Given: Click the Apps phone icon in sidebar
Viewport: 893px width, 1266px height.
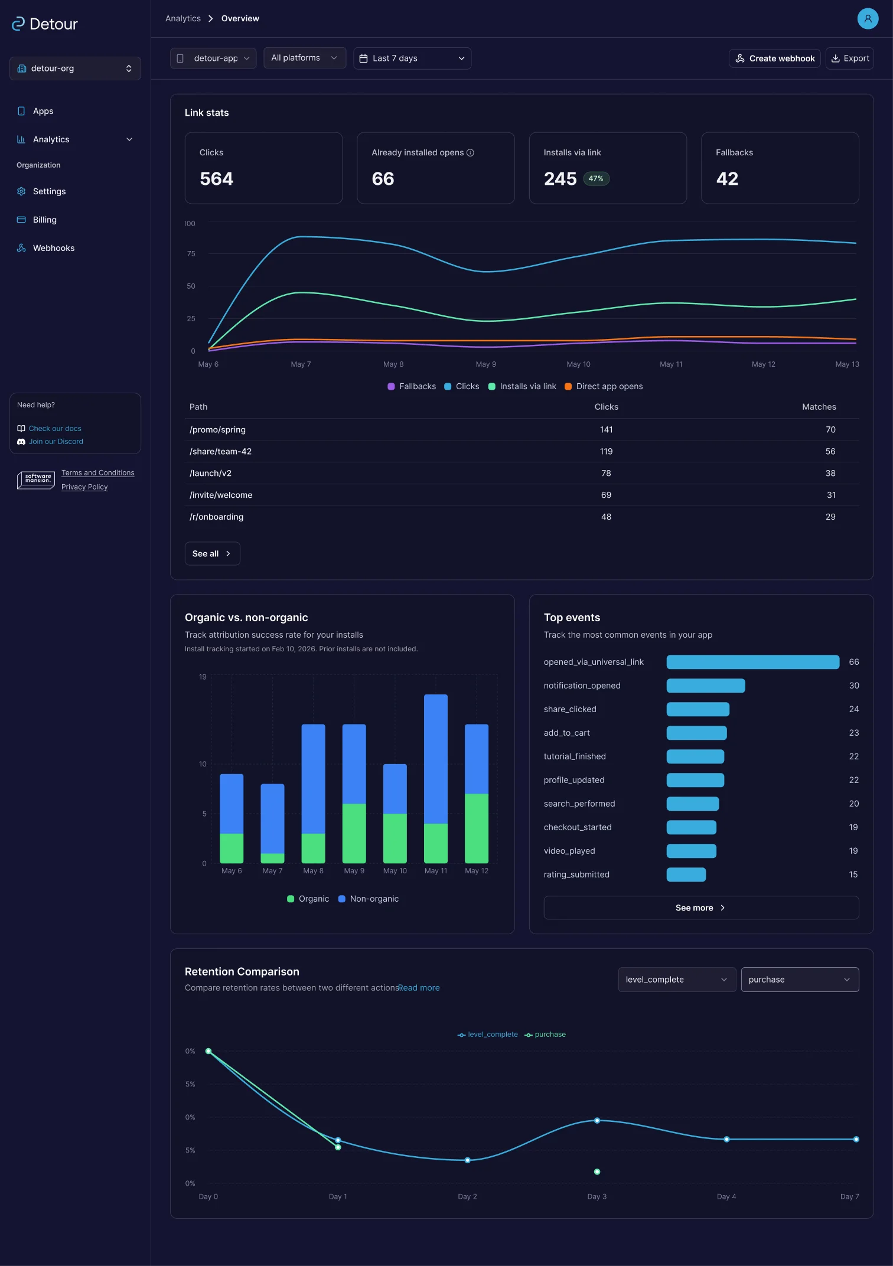Looking at the screenshot, I should click(21, 111).
